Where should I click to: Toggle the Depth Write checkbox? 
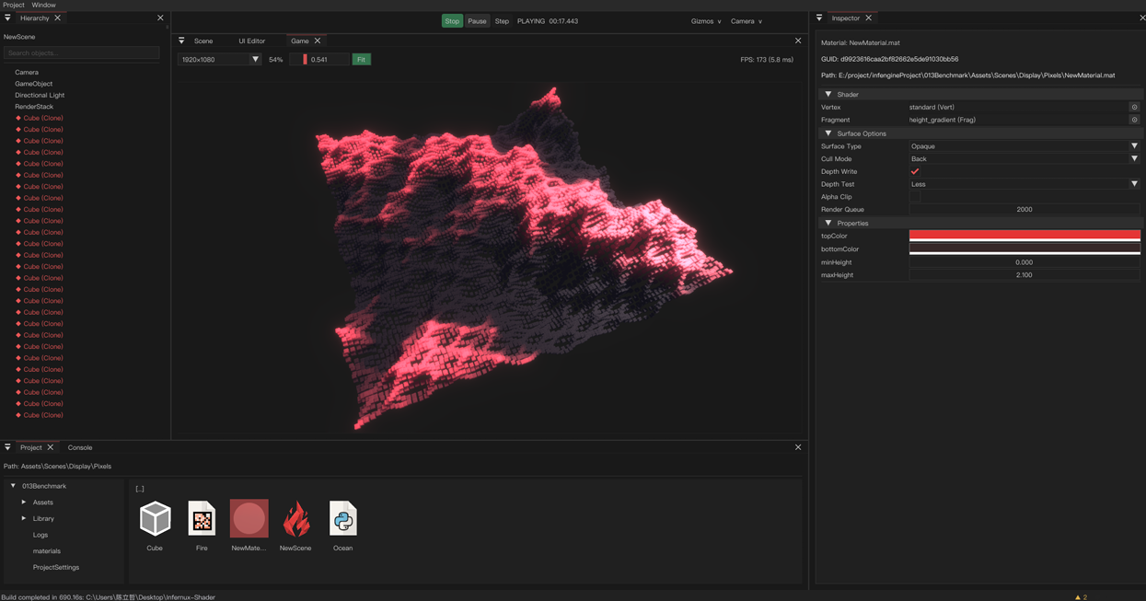(x=915, y=171)
